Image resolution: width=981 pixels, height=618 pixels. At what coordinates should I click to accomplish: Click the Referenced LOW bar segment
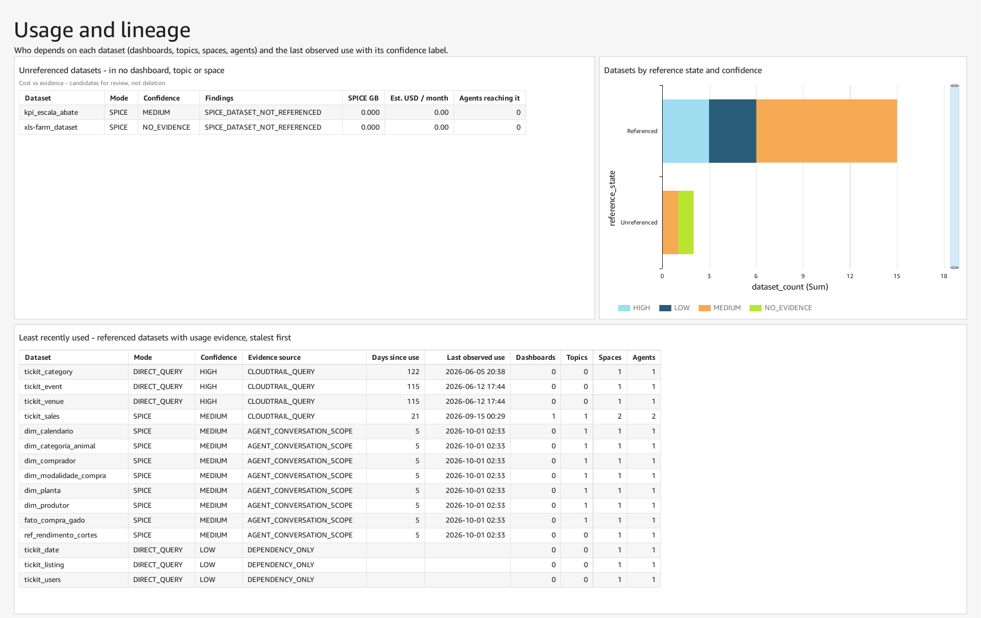732,131
